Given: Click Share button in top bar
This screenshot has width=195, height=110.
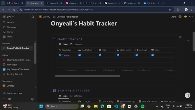Looking at the screenshot, I should click(173, 17).
